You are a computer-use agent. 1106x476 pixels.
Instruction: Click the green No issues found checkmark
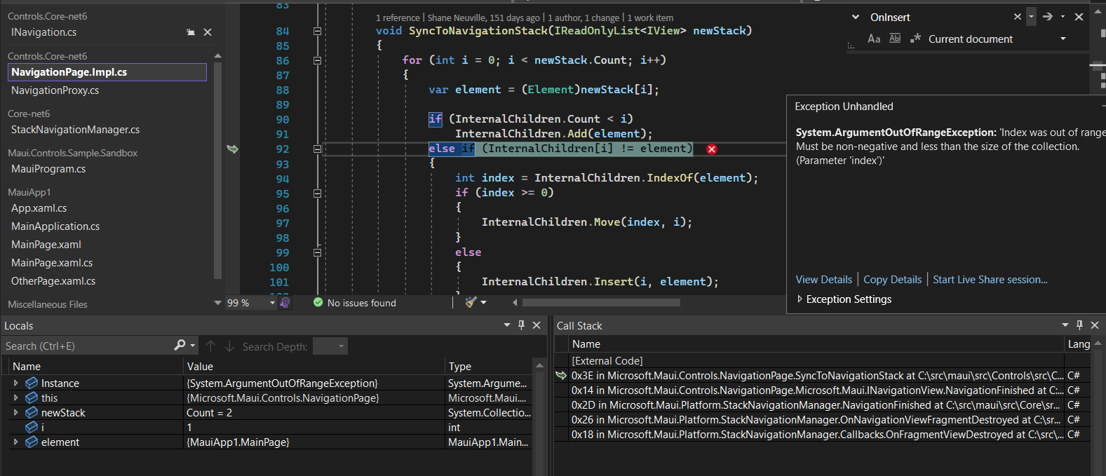click(x=318, y=303)
